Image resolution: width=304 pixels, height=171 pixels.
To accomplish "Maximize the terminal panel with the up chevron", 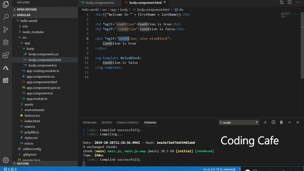I will point(289,123).
